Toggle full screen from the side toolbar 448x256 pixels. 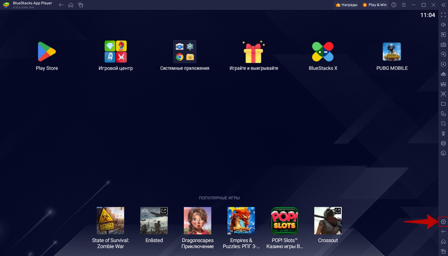point(443,15)
